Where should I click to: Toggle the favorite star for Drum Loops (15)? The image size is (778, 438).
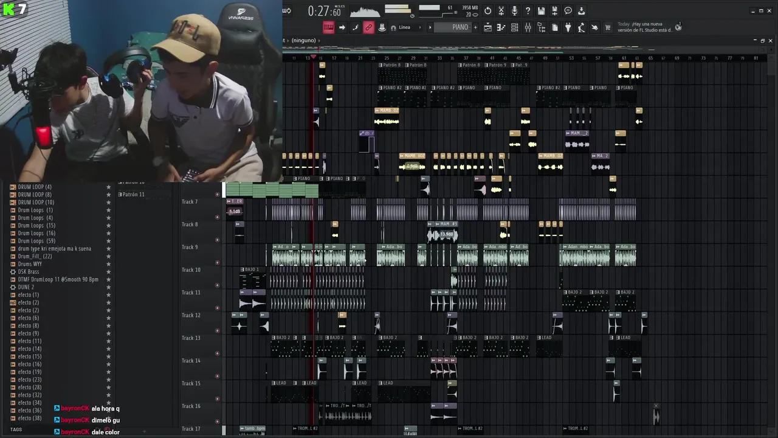(108, 226)
